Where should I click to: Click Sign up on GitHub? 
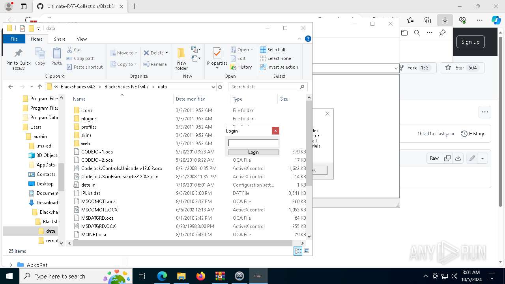point(470,42)
